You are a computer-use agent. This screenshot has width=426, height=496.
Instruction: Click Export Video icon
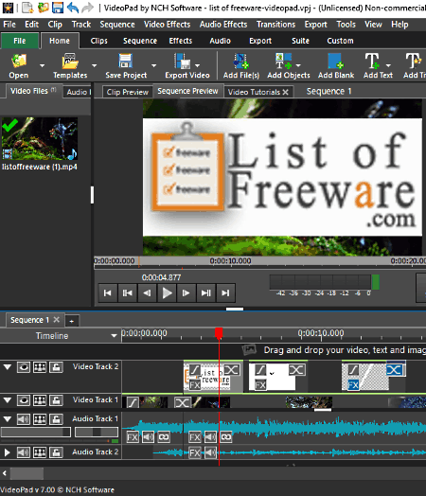pyautogui.click(x=182, y=61)
